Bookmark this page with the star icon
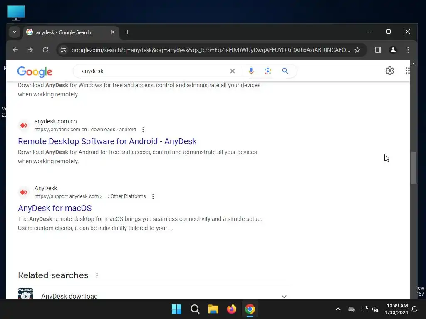The height and width of the screenshot is (319, 426). point(357,50)
